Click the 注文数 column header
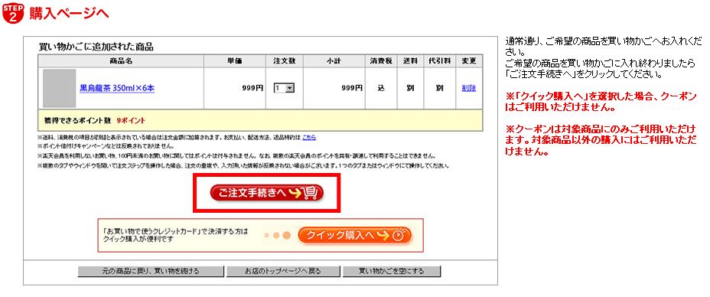710x297 pixels. (x=285, y=60)
